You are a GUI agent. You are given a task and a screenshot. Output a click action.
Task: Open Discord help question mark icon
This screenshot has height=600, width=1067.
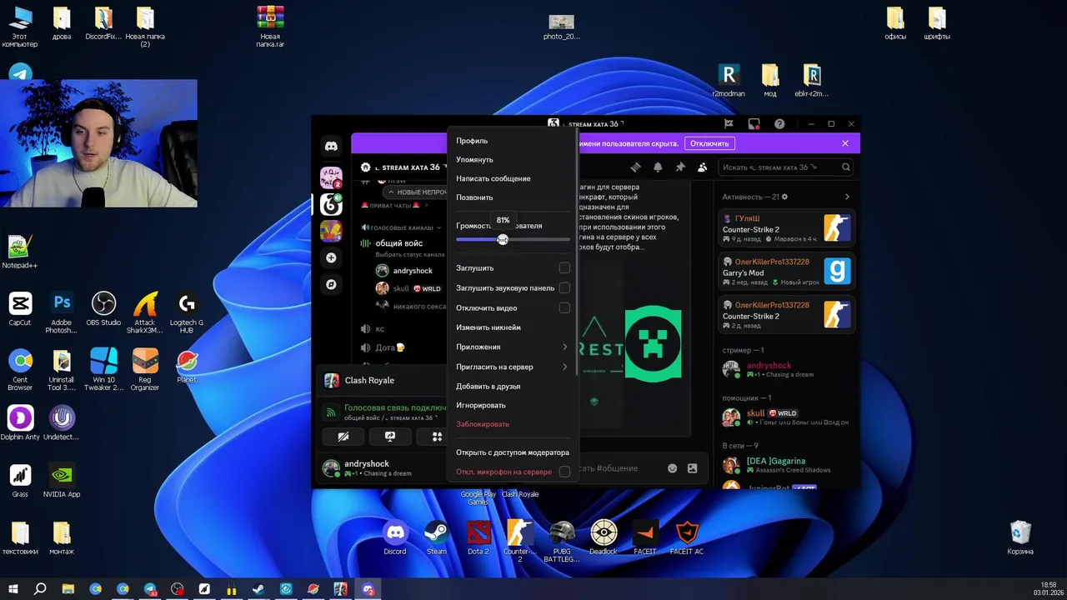[x=779, y=124]
